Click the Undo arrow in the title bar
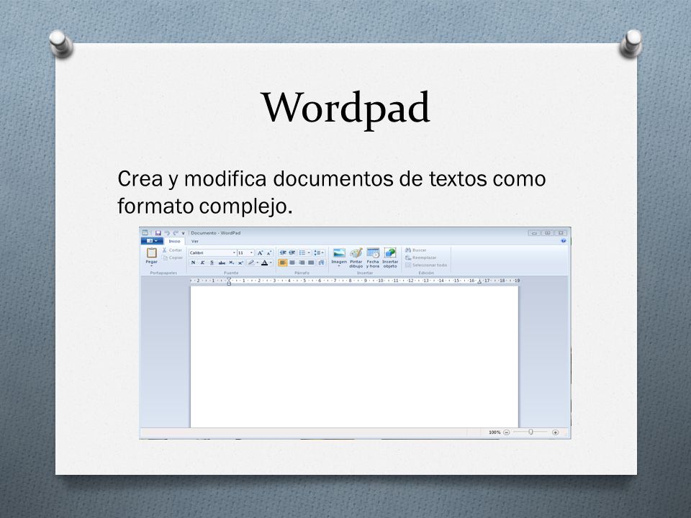 click(167, 233)
